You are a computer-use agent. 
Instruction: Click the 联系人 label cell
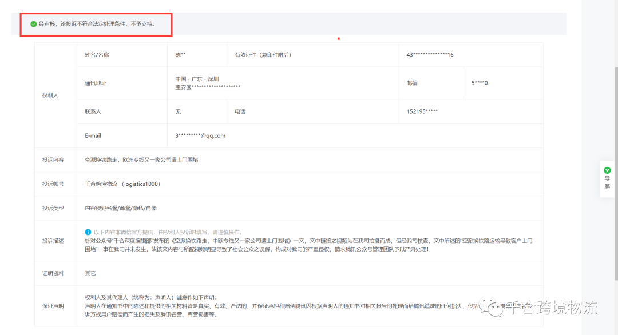(x=122, y=111)
